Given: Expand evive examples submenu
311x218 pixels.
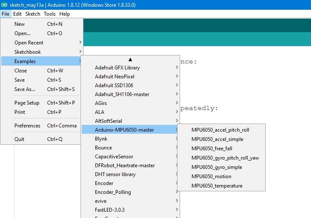Looking at the screenshot, I should (x=131, y=201).
